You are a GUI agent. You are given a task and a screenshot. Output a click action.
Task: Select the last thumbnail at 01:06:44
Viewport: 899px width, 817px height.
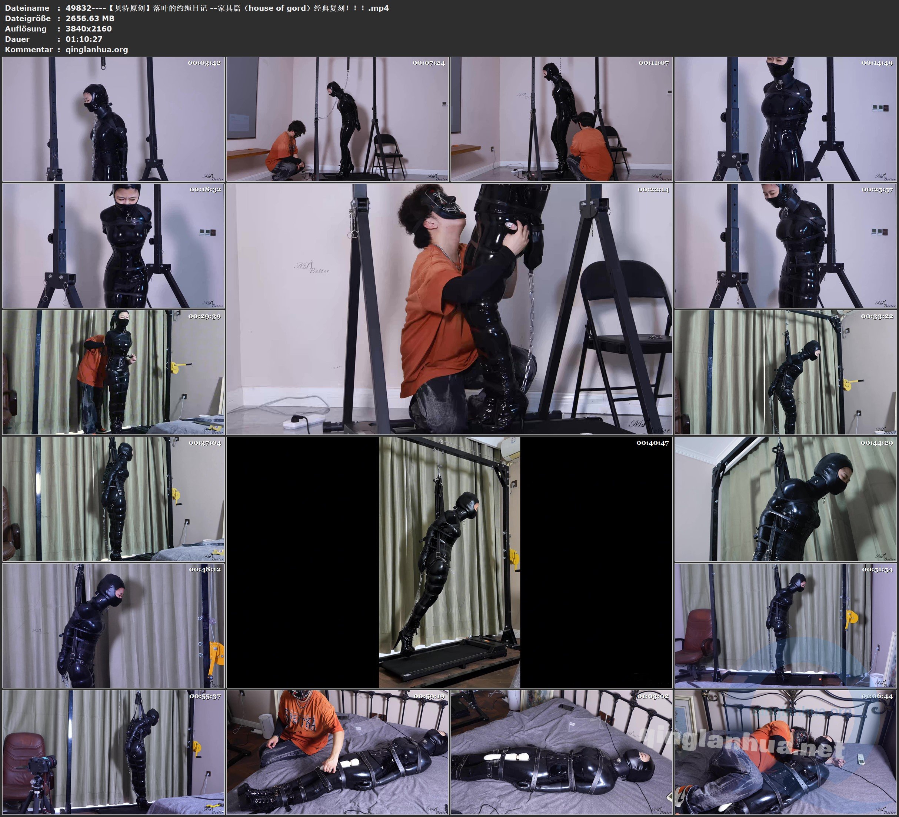786,752
